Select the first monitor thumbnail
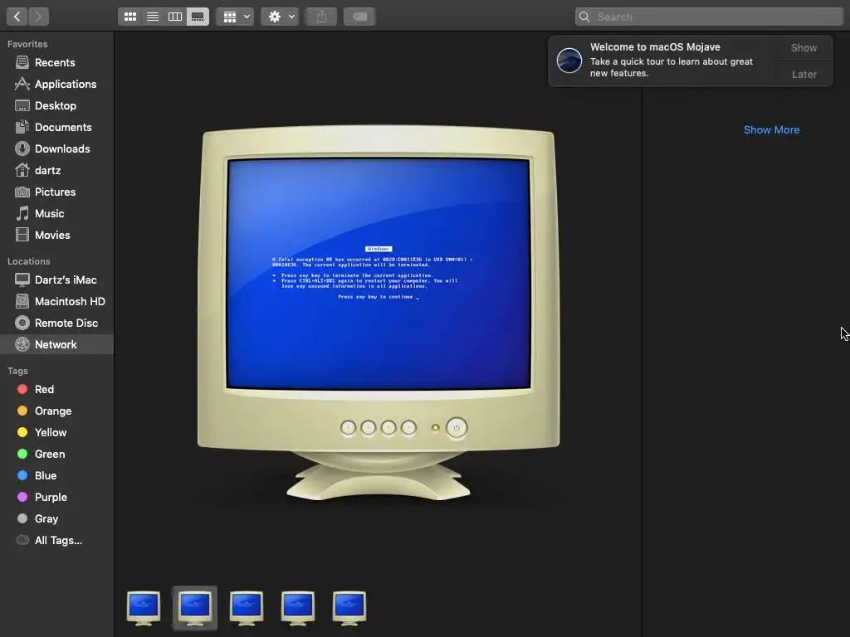The image size is (850, 637). 144,608
